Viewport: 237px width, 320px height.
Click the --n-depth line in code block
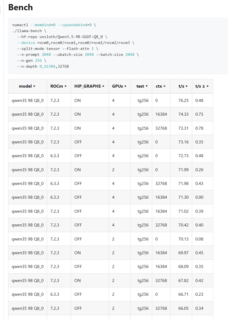click(43, 66)
